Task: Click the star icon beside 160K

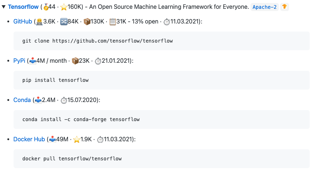Action: 64,7
